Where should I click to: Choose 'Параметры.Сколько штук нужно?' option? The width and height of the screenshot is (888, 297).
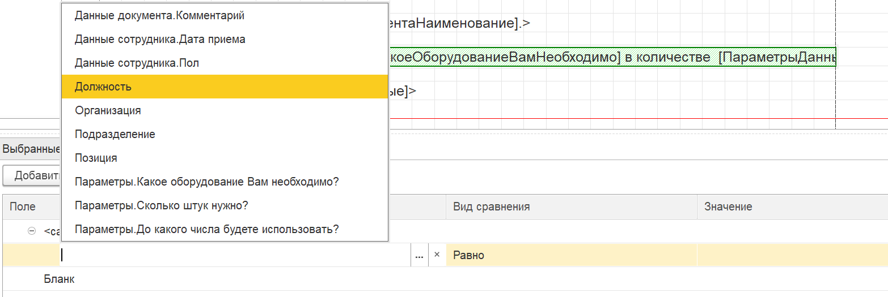coord(162,206)
